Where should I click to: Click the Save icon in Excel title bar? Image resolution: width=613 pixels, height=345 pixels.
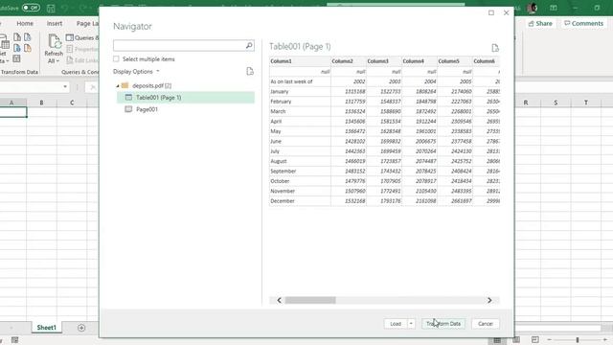pos(51,8)
